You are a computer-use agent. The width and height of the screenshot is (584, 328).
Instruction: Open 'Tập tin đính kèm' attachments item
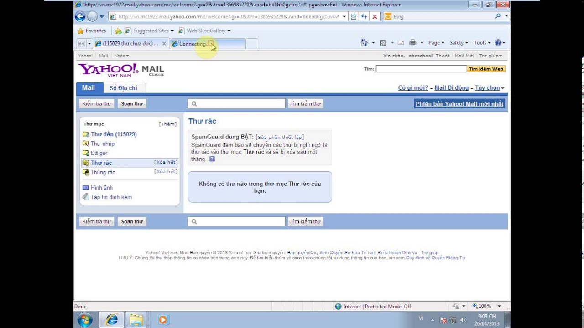pyautogui.click(x=111, y=197)
